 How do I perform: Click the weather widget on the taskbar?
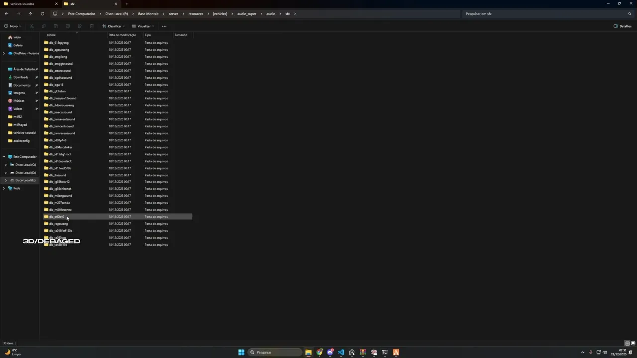[13, 352]
